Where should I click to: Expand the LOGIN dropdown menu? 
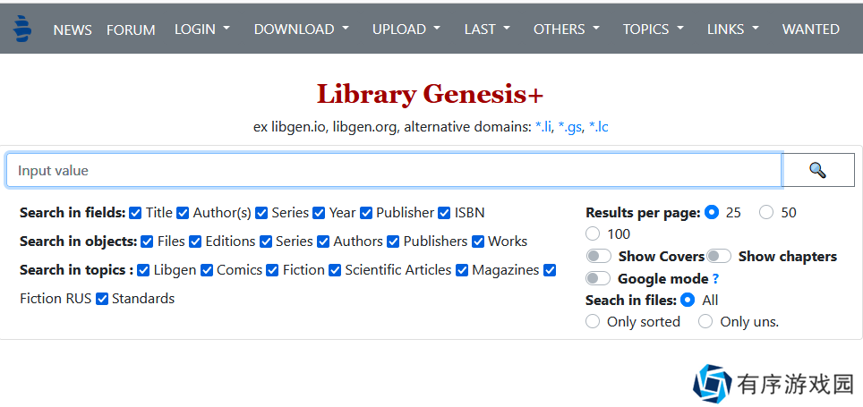tap(202, 30)
